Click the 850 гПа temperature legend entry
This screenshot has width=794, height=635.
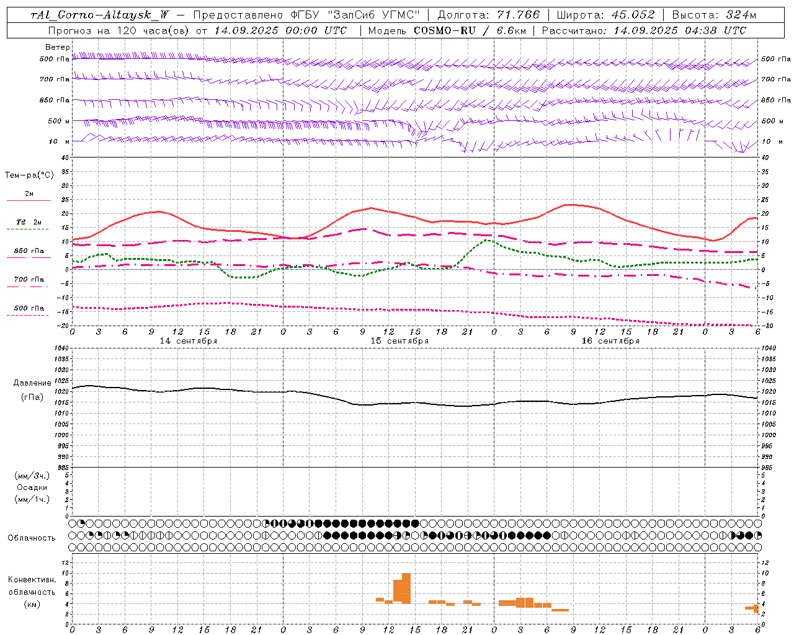click(x=29, y=251)
